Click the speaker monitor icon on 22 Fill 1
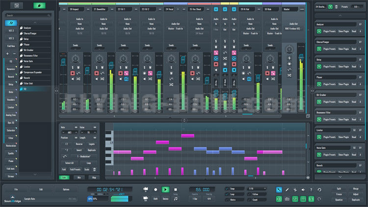Screen dimensions: 368x207 (x=120, y=79)
